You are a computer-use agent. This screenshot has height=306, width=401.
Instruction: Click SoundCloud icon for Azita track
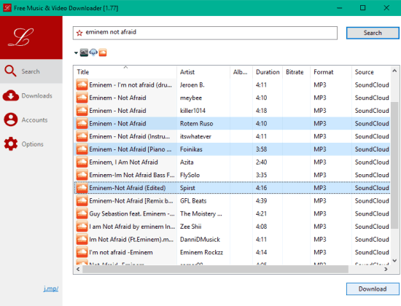coord(82,162)
